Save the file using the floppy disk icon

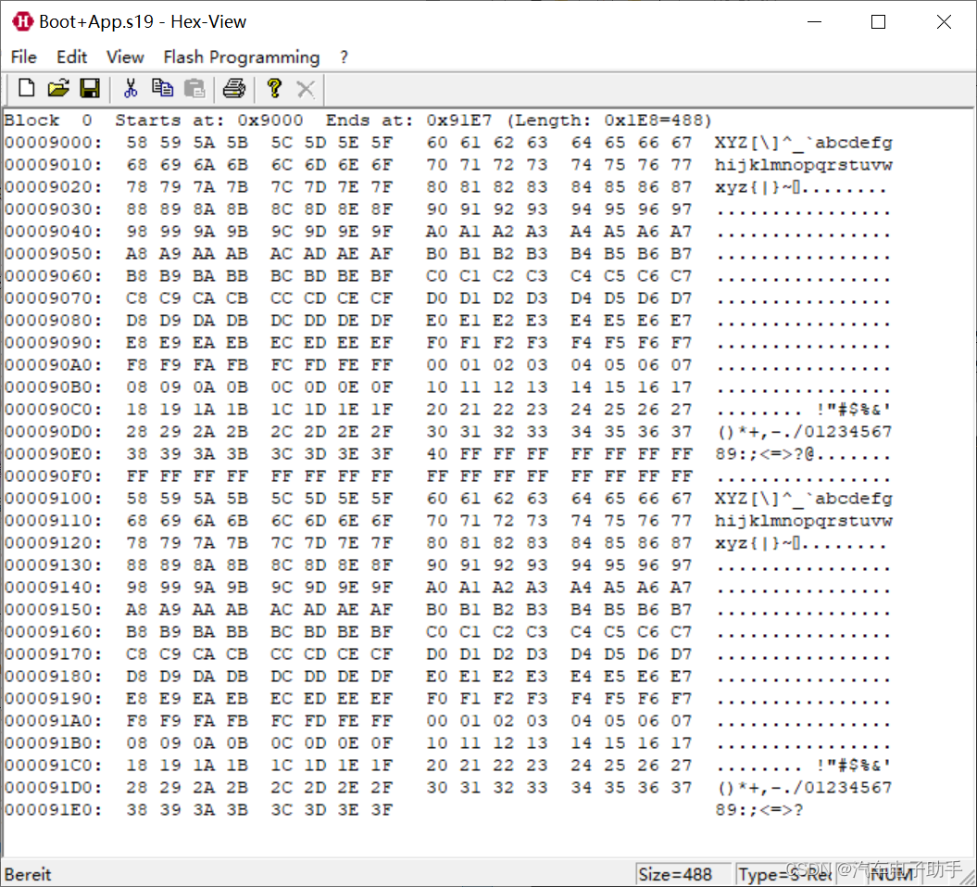[90, 89]
